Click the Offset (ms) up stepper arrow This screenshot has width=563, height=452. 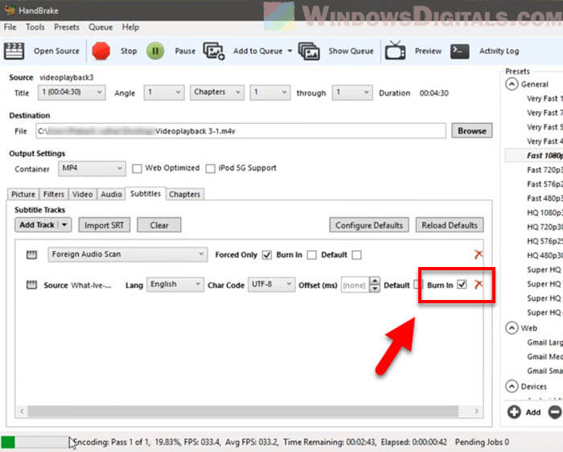375,281
